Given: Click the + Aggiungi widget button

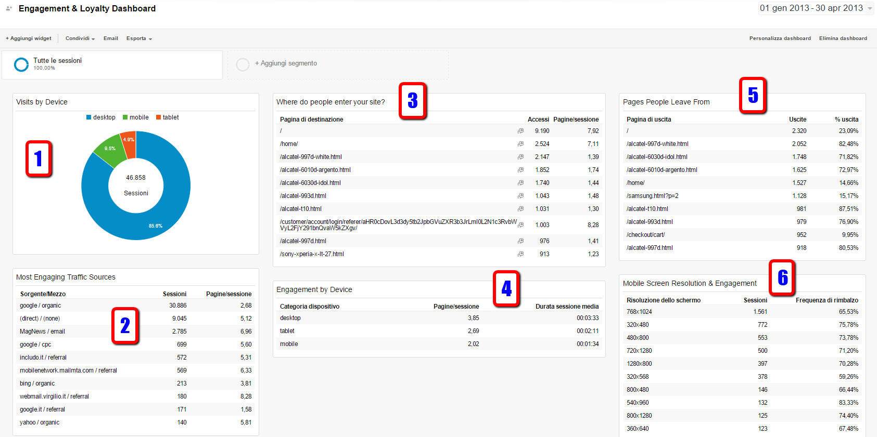Looking at the screenshot, I should click(29, 38).
